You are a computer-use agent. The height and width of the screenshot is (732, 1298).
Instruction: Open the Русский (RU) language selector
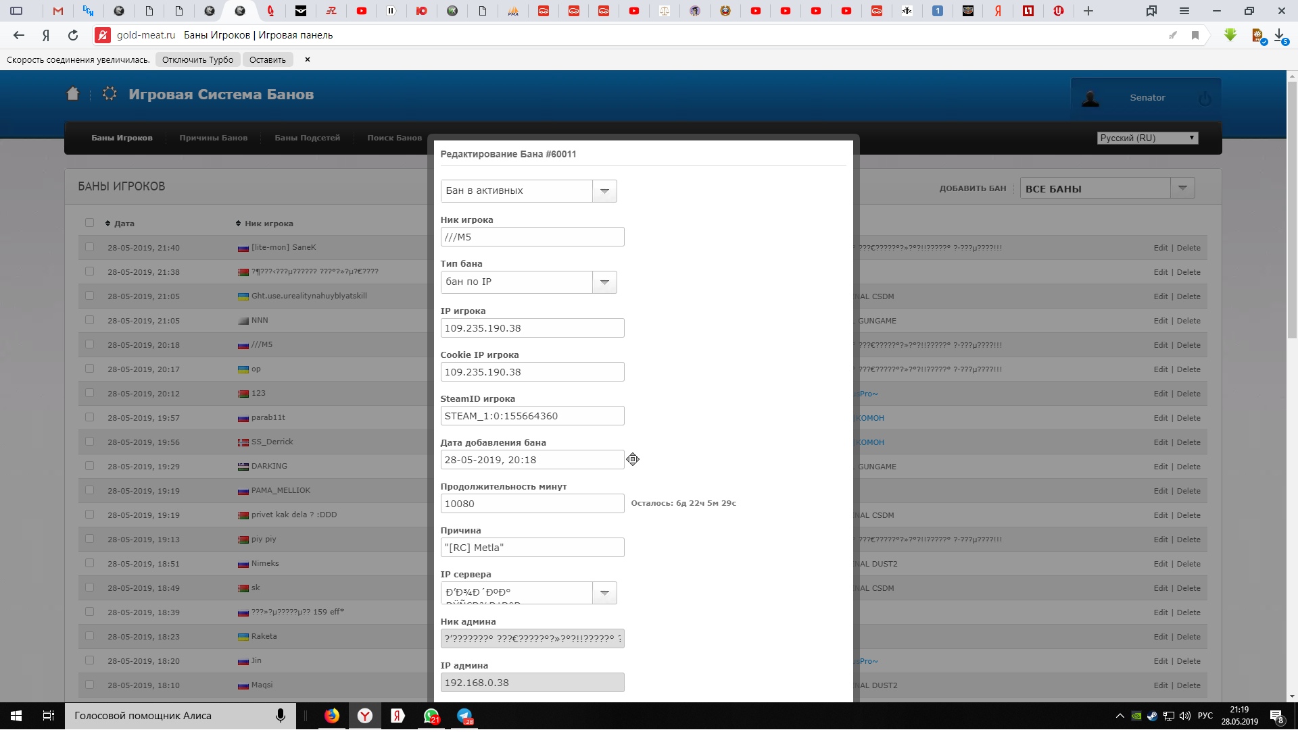1147,138
